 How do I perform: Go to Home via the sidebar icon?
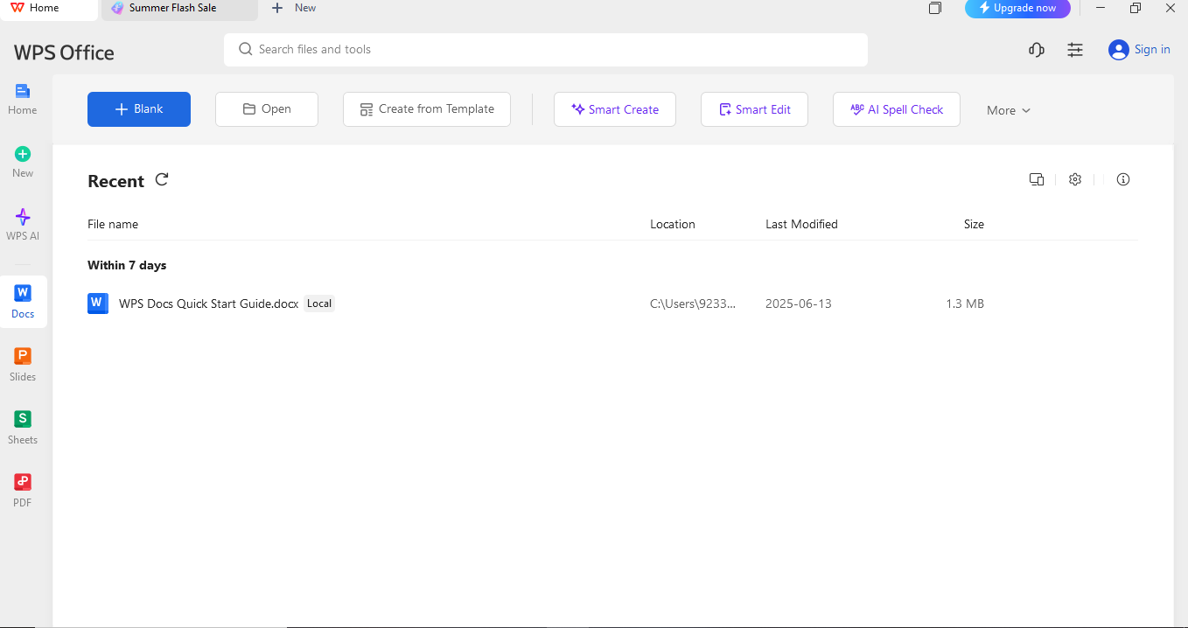click(22, 98)
